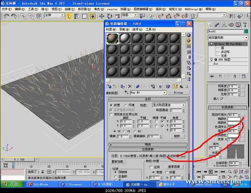
Task: Select the second material sample sphere
Action: pos(124,39)
